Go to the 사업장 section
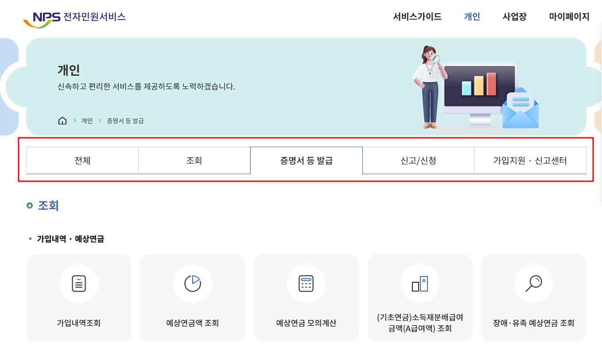The width and height of the screenshot is (602, 358). click(514, 16)
